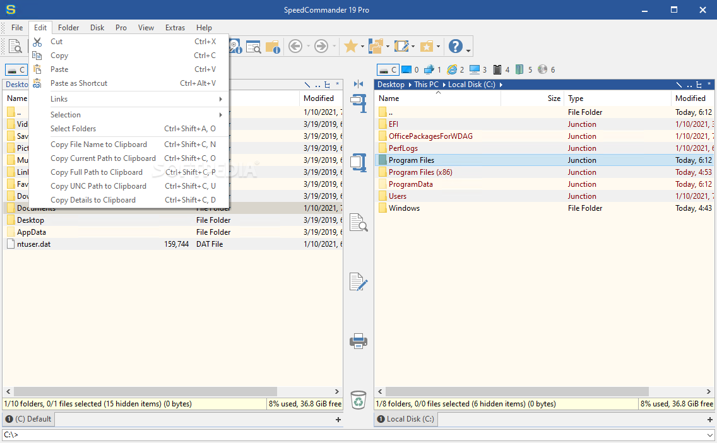717x443 pixels.
Task: Click the drive information toolbar icon
Action: pos(235,46)
